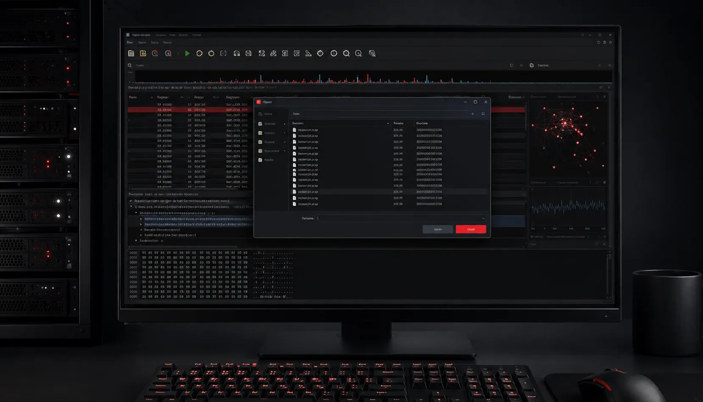Screen dimensions: 703x402
Task: Sort using first packet column header arrow
Action: point(152,98)
